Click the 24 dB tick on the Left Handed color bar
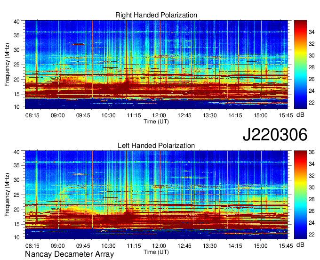Screen dimensions: 320x260 click(x=312, y=223)
